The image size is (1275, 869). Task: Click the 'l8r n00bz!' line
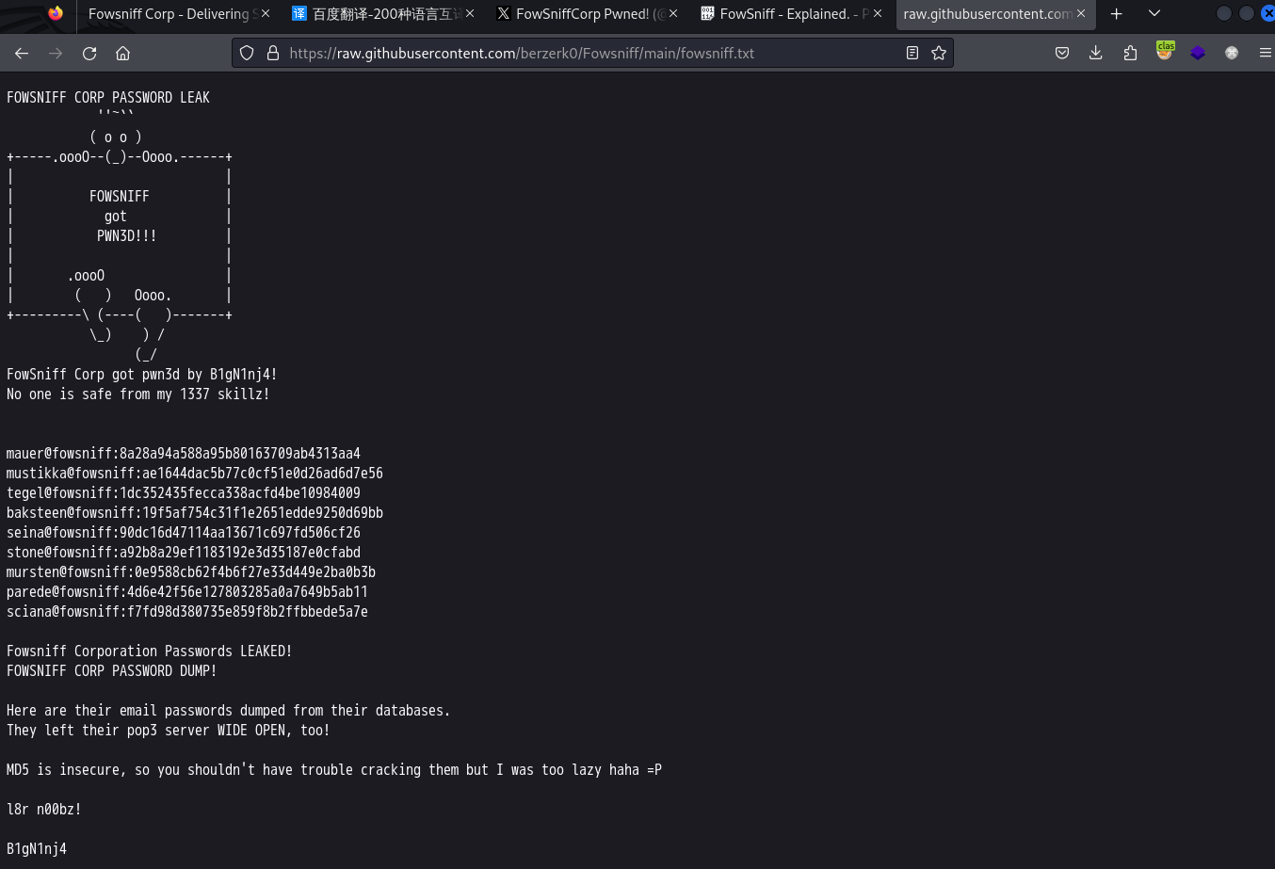pos(44,810)
